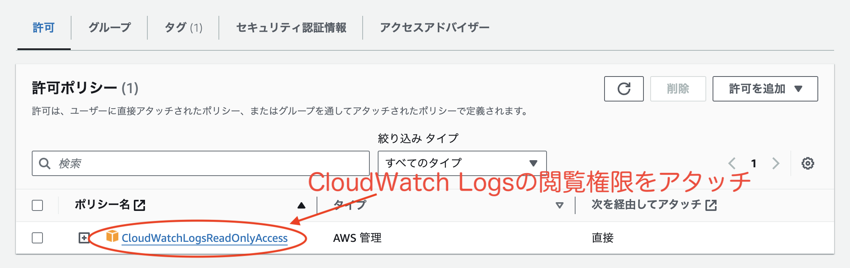The image size is (850, 268).
Task: Switch to the グループ tab
Action: pyautogui.click(x=109, y=27)
